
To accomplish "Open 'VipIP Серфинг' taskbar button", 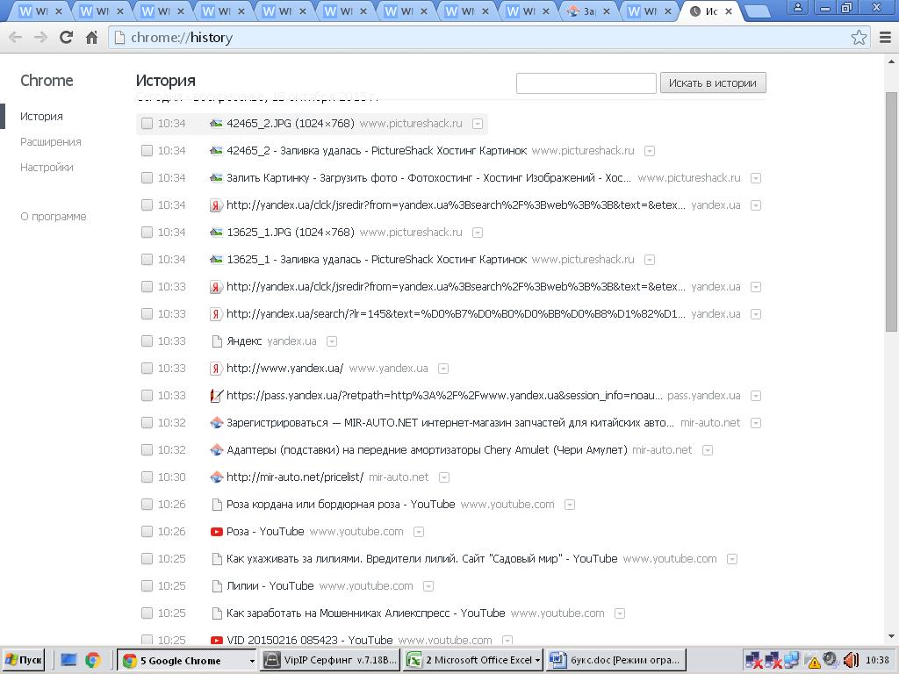I will coord(331,660).
